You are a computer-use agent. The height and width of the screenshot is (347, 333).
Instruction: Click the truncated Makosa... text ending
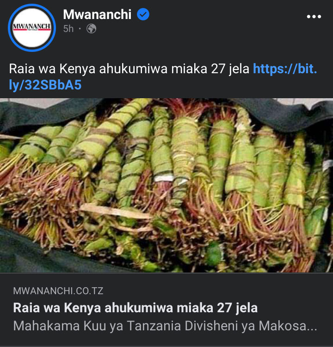[x=288, y=326]
